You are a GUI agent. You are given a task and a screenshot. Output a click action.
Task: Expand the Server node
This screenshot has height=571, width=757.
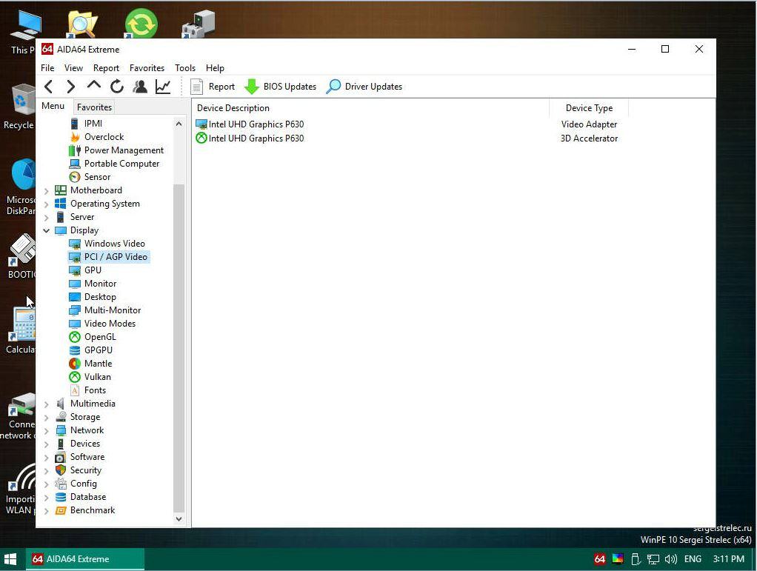[x=47, y=218]
